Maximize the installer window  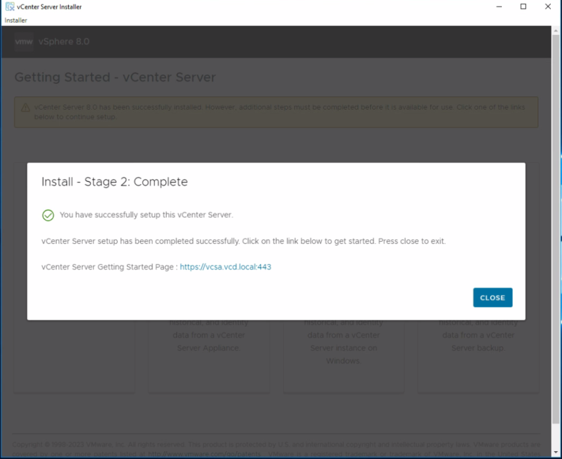coord(524,7)
